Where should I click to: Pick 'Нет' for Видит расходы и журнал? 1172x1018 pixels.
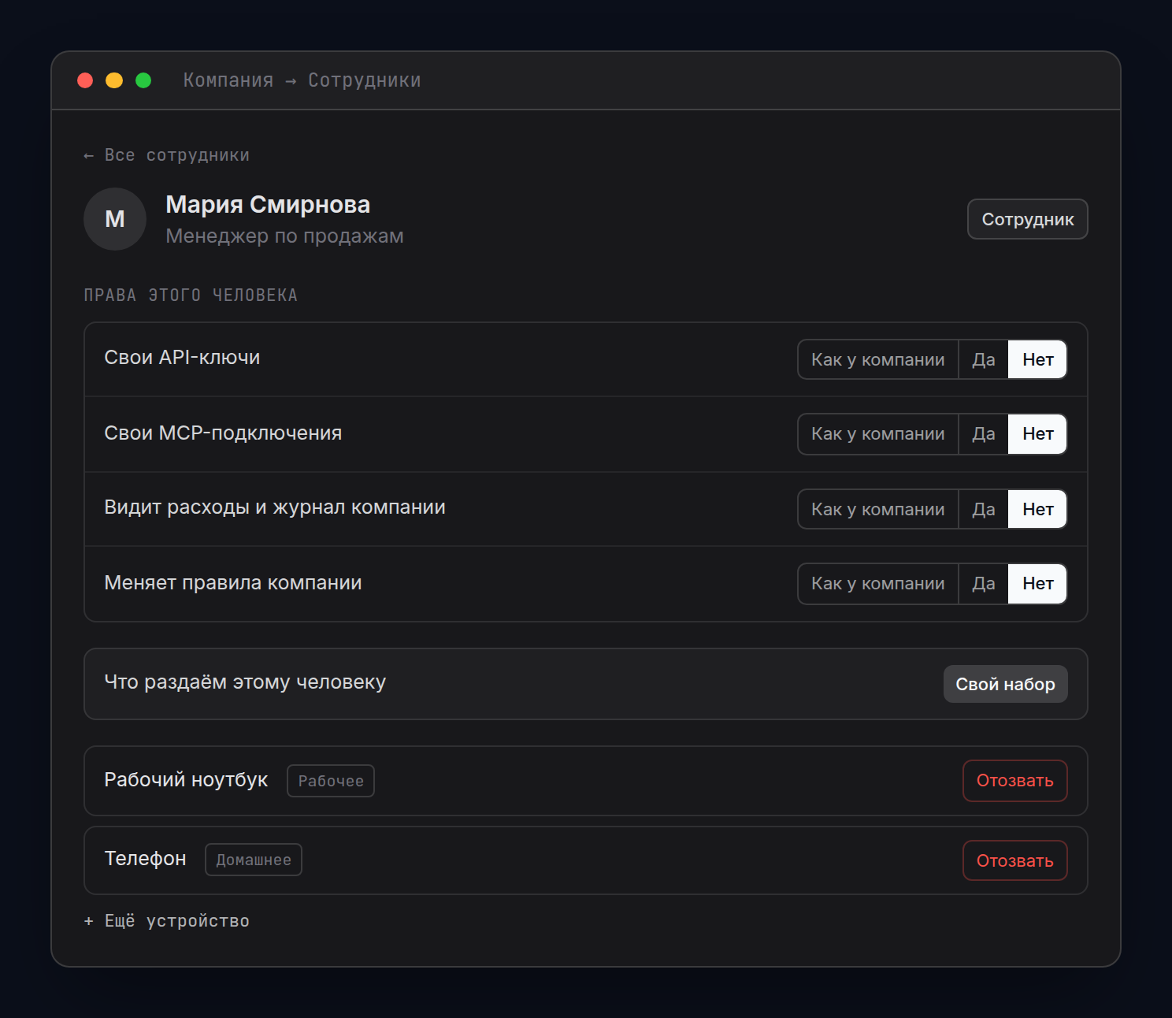[1037, 509]
